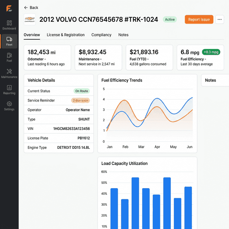Open the Maintenance wrench icon
The width and height of the screenshot is (229, 229).
9,72
